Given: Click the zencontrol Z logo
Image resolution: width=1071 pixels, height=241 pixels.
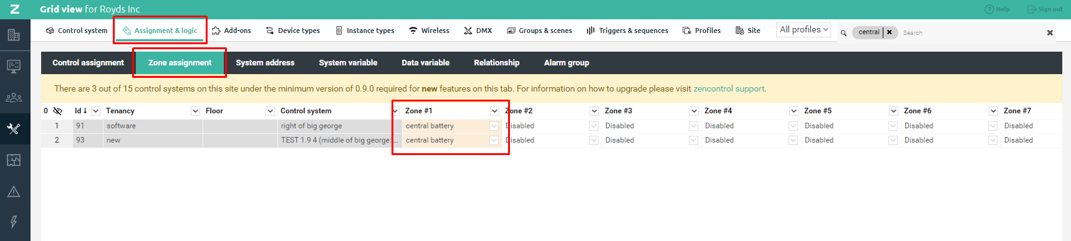Looking at the screenshot, I should click(14, 9).
